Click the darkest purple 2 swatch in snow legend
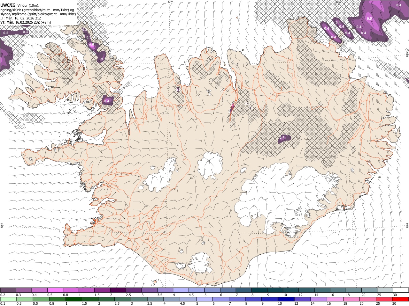The height and width of the screenshot is (306, 409). pyautogui.click(x=118, y=290)
